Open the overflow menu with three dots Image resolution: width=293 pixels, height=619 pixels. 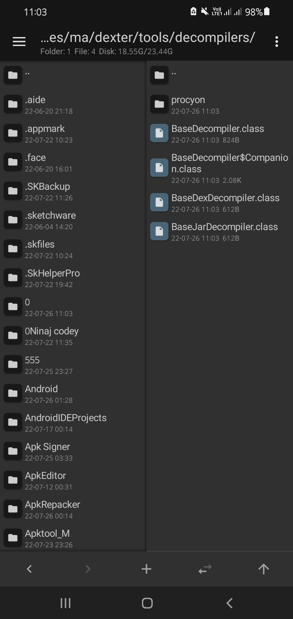coord(277,41)
